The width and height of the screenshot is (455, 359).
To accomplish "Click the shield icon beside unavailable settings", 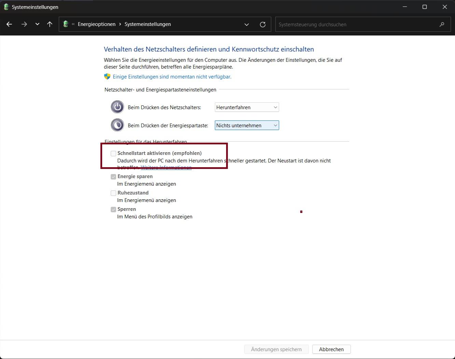I will tap(107, 76).
